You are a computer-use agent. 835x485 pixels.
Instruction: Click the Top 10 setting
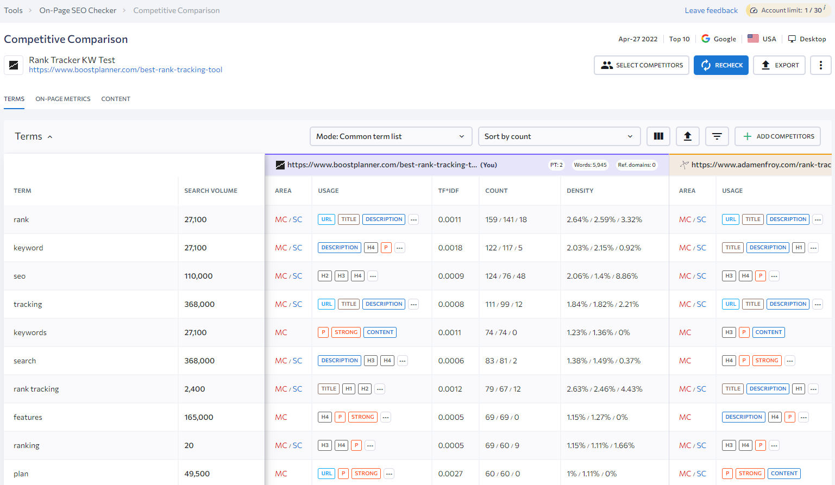679,39
